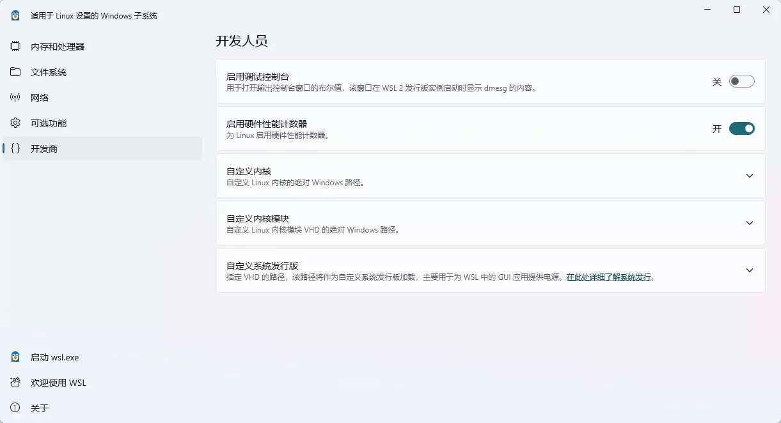The width and height of the screenshot is (781, 423).
Task: Click the penguin icon beside 启动 wsl.exe
Action: [15, 357]
